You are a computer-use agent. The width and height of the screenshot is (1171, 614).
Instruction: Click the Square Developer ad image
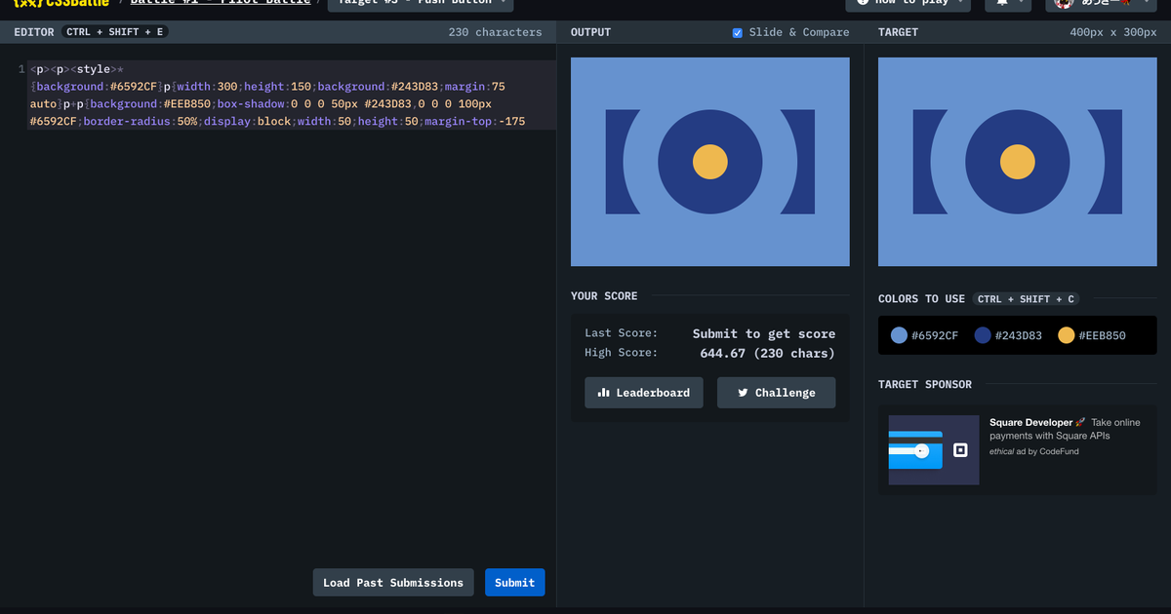pyautogui.click(x=933, y=450)
